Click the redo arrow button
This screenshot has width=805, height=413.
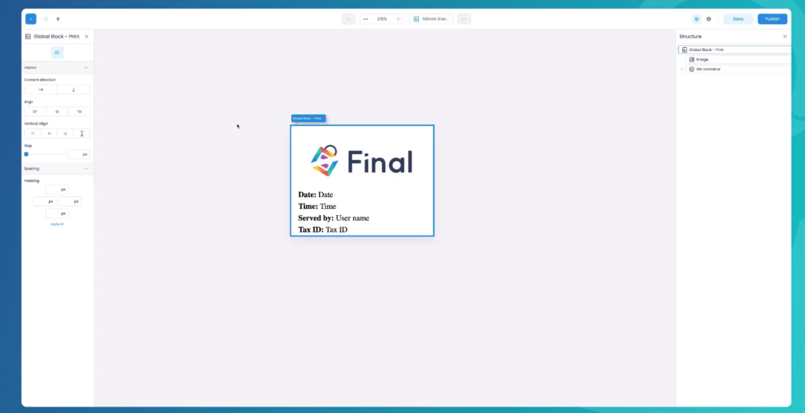pyautogui.click(x=464, y=19)
